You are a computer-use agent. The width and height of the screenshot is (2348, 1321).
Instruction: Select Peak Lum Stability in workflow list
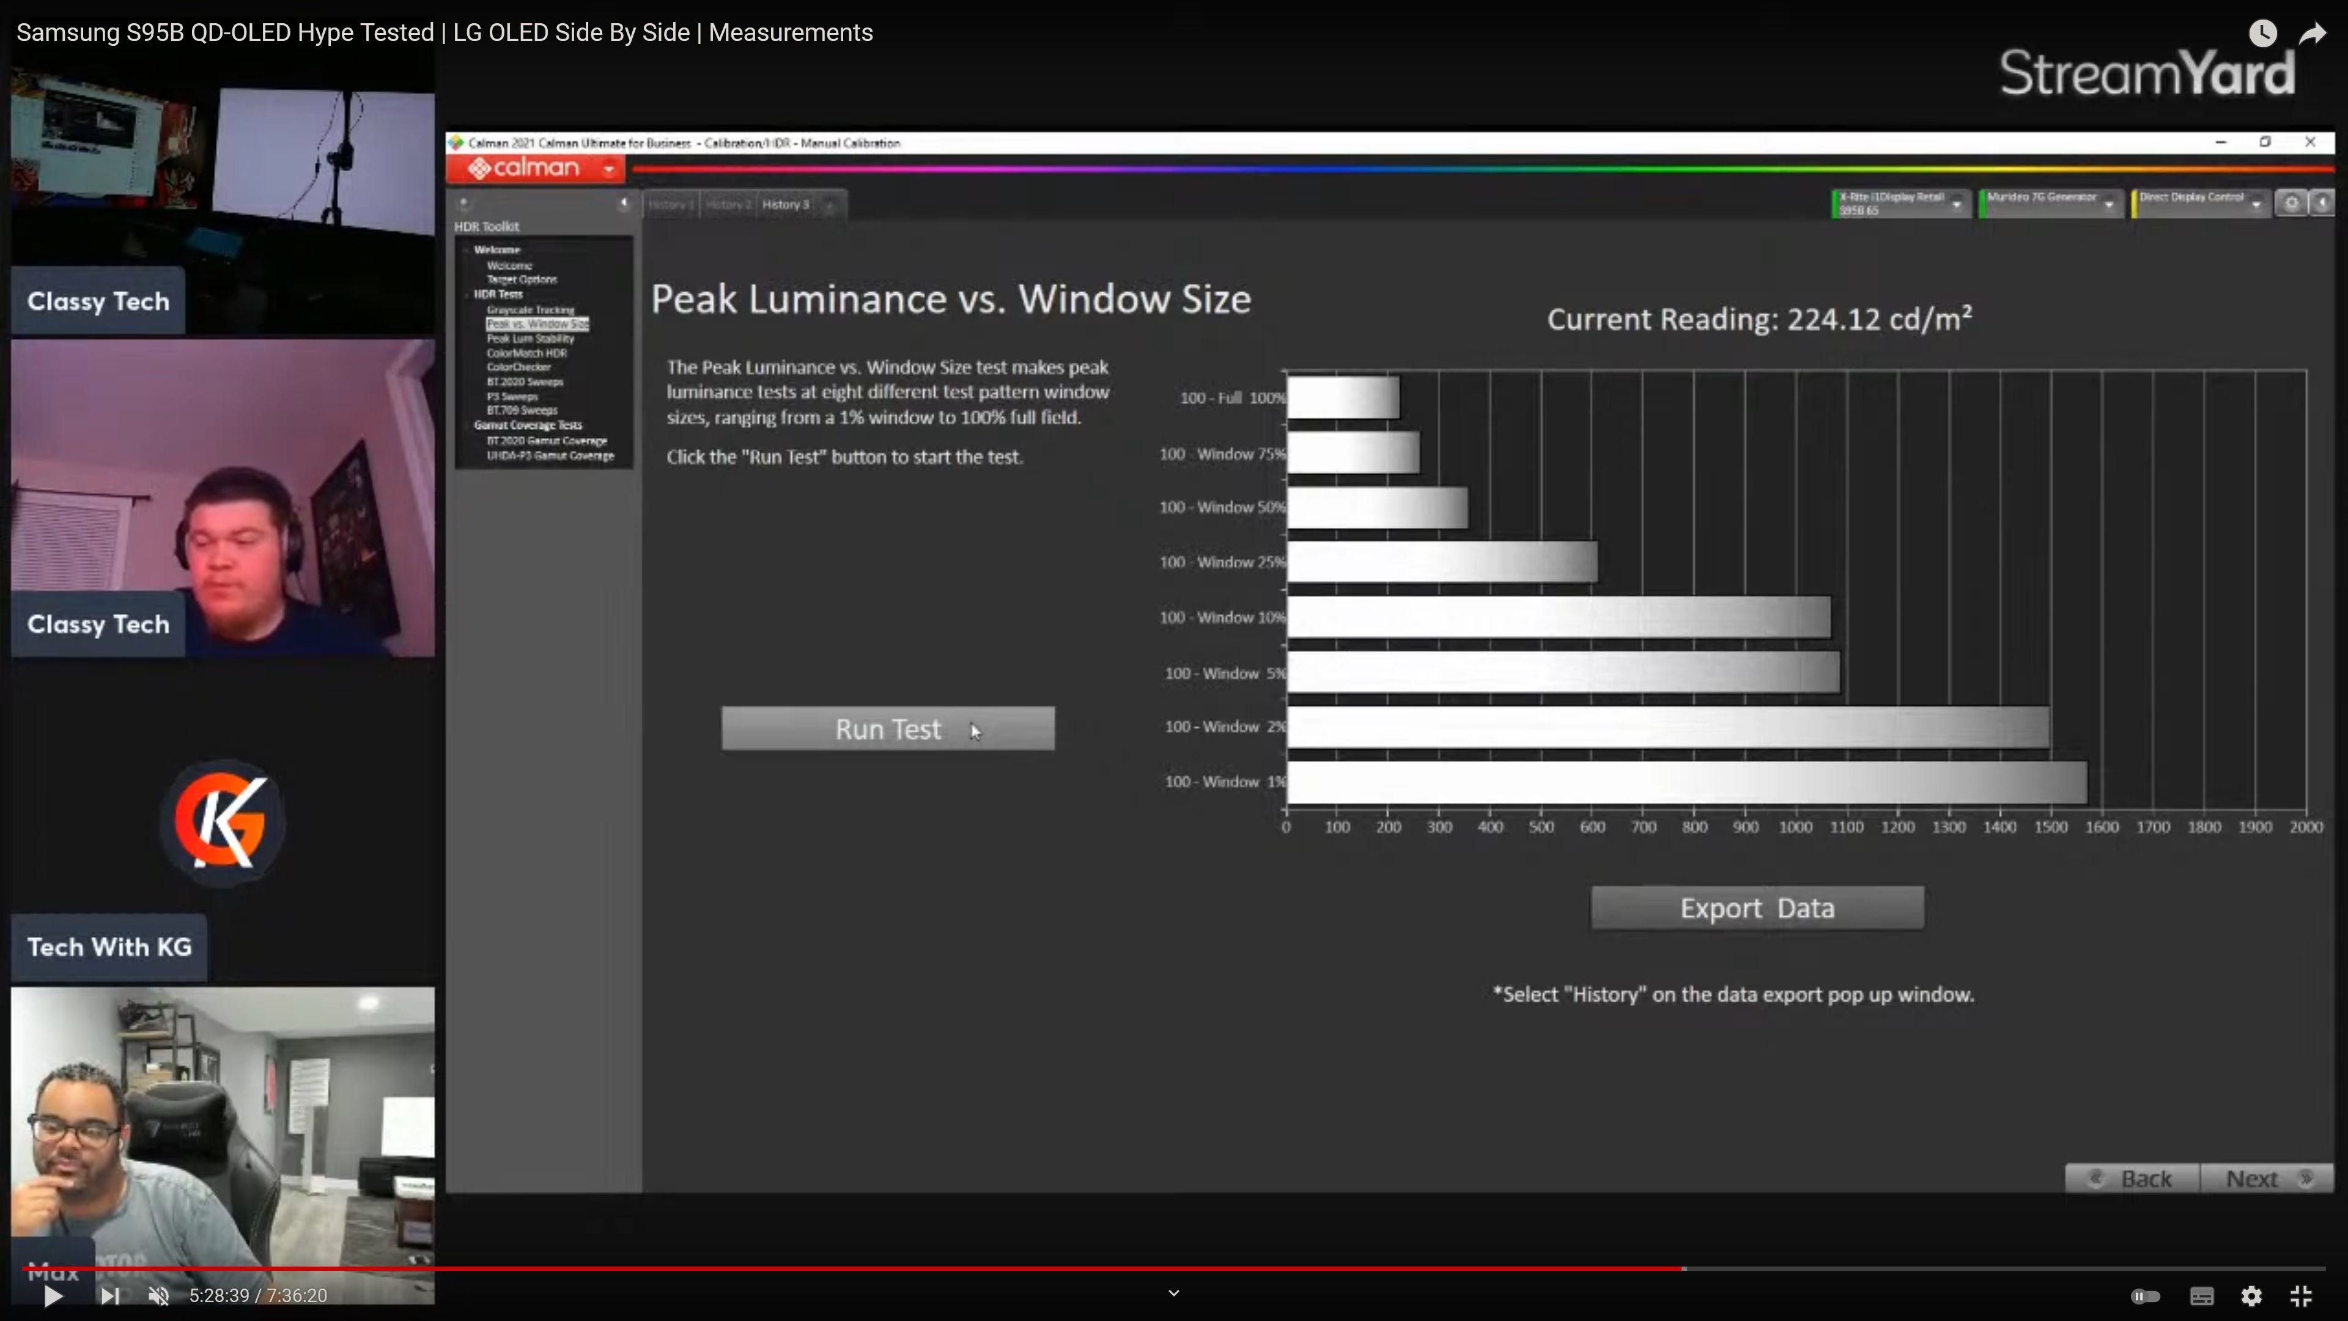click(530, 338)
